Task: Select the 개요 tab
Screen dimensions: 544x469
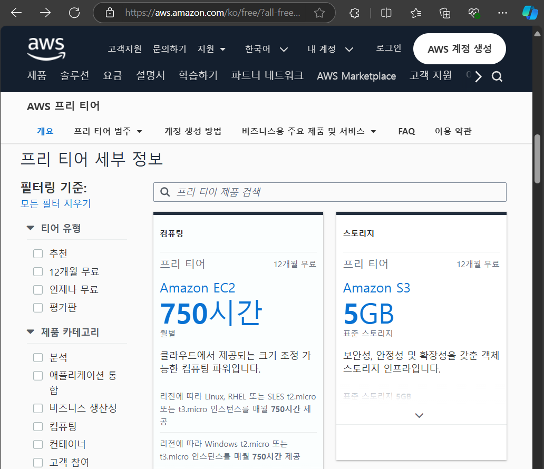Action: [x=45, y=131]
